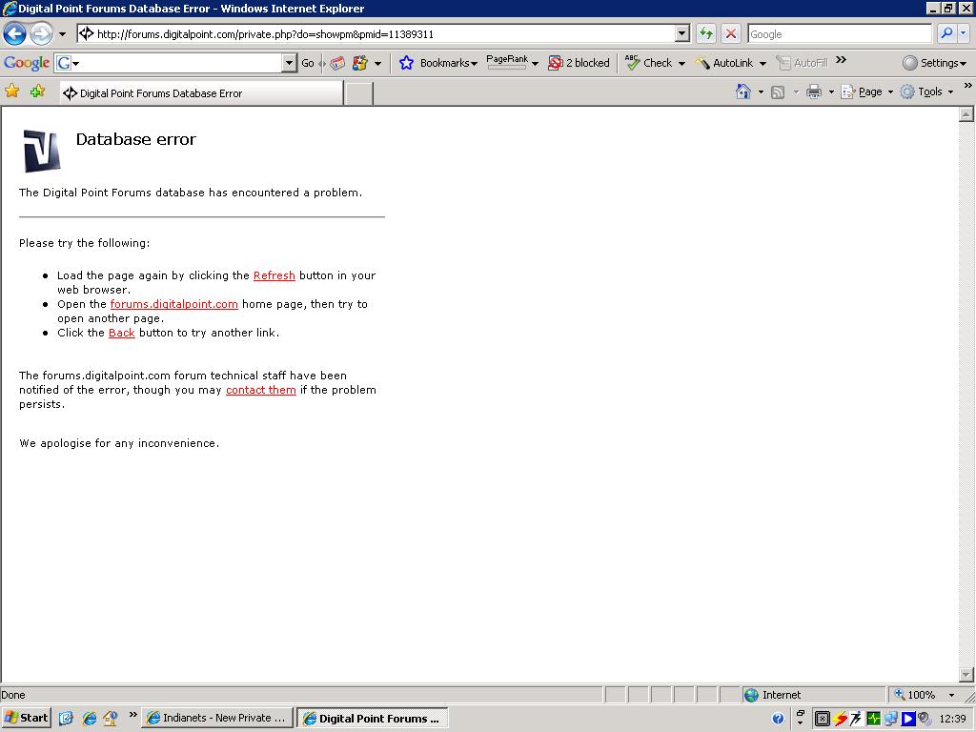This screenshot has height=732, width=976.
Task: Open the recent pages dropdown beside Forward
Action: tap(62, 34)
